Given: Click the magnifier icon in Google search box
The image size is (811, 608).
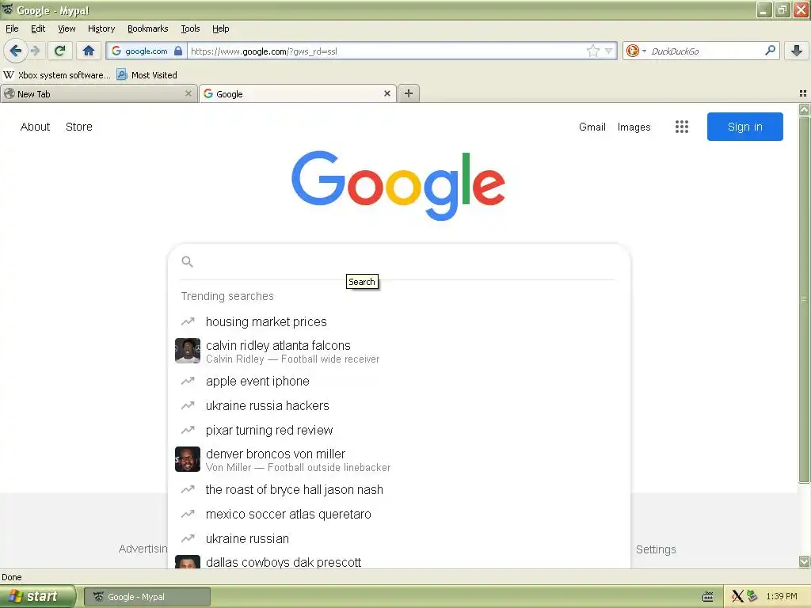Looking at the screenshot, I should point(187,261).
